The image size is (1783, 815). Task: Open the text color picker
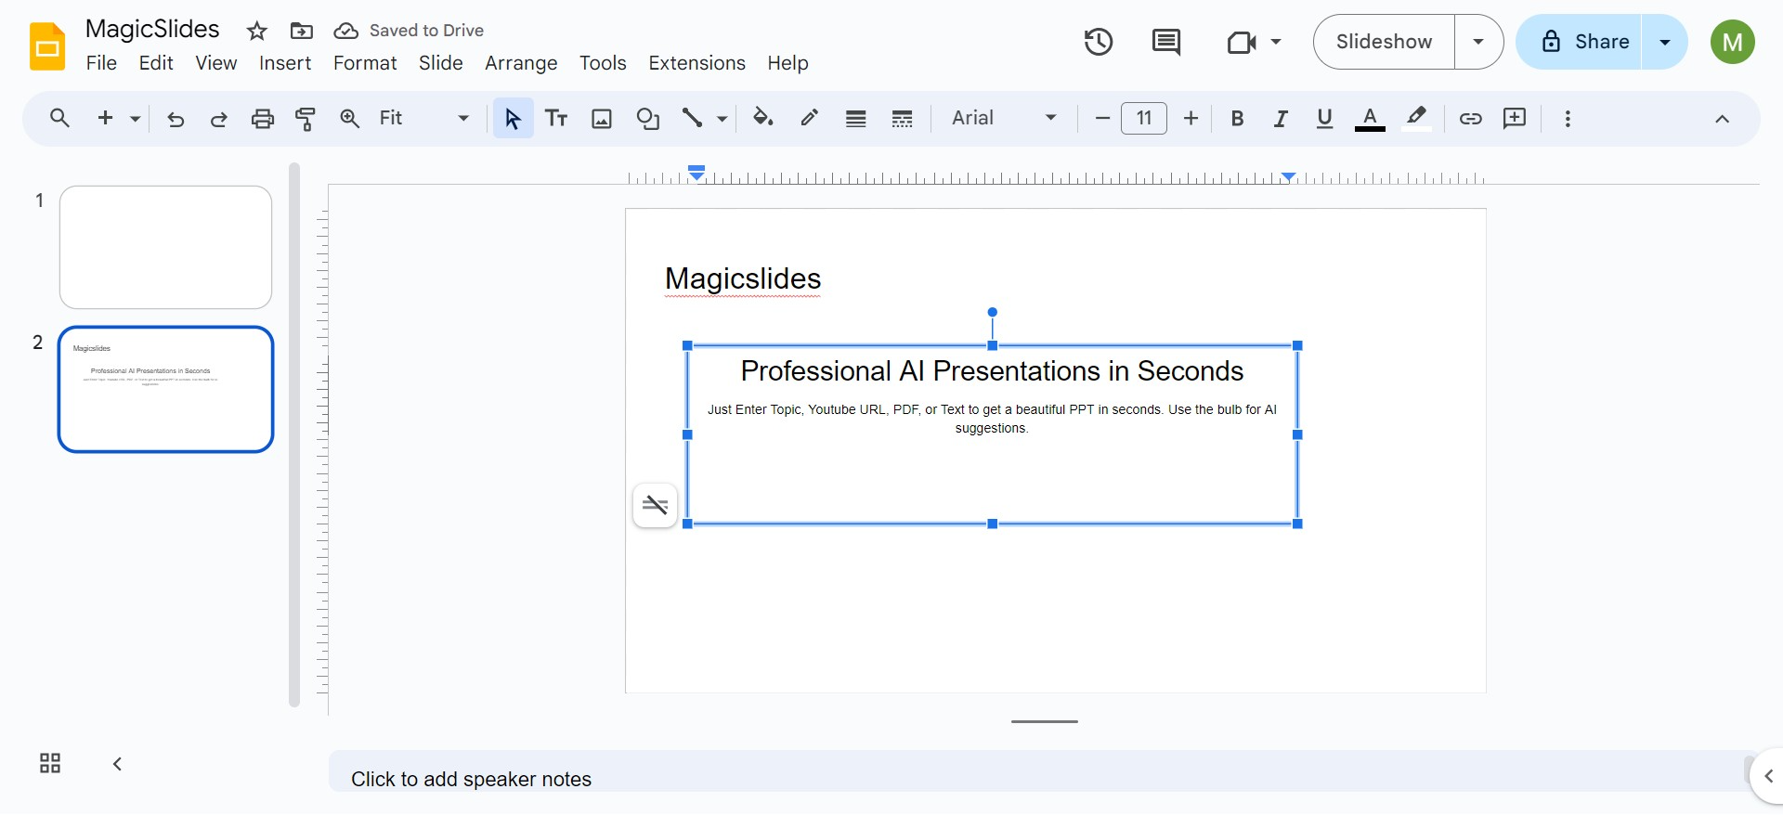[x=1370, y=119]
